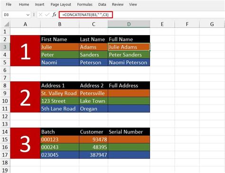Open the Data tab

[102, 4]
